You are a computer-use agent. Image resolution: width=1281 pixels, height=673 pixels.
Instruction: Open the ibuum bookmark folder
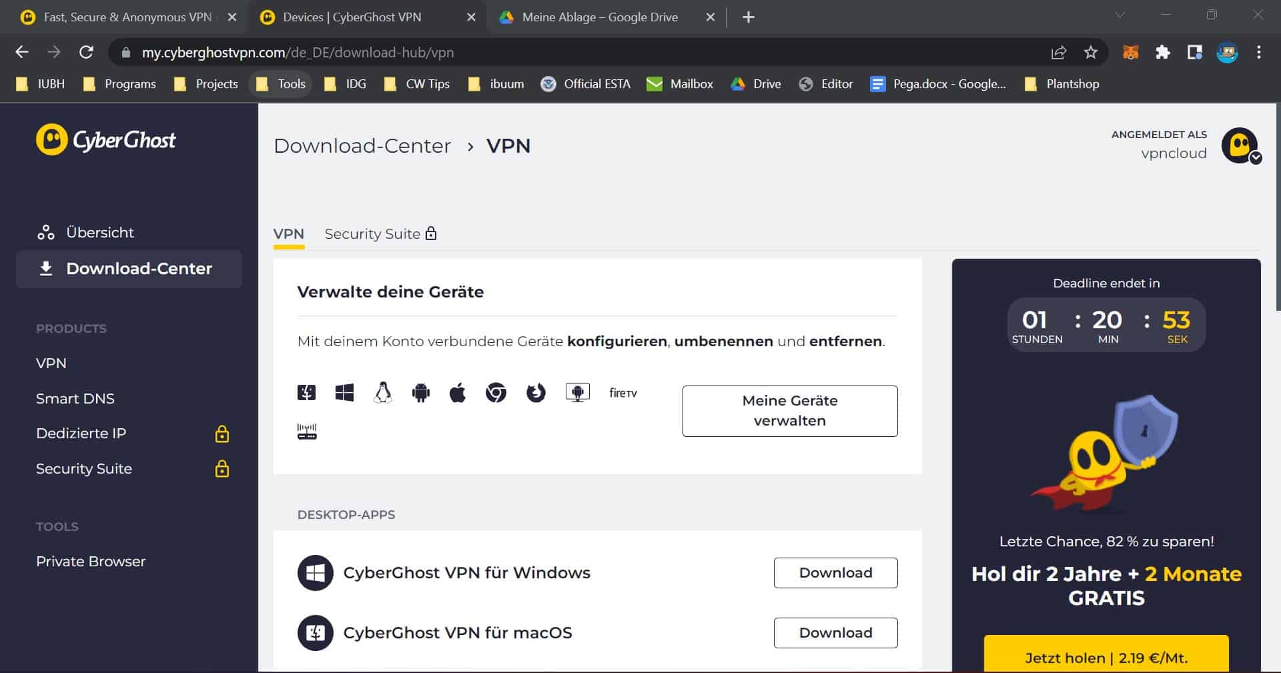click(496, 84)
